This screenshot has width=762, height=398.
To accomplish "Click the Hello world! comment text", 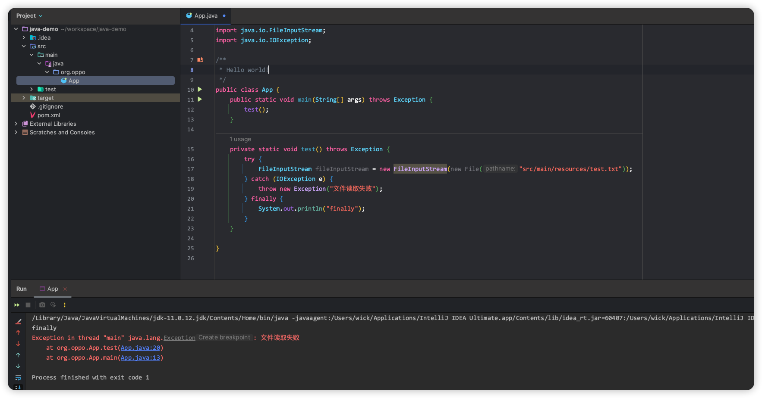I will click(x=247, y=70).
